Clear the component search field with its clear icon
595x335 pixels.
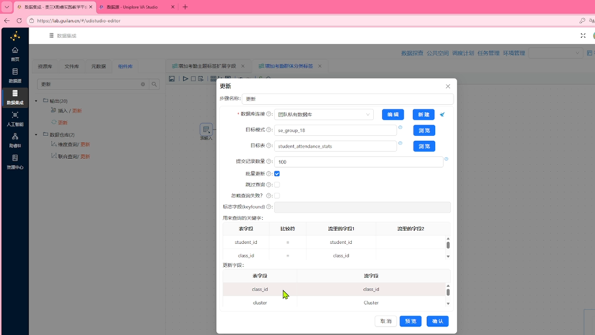pos(143,84)
